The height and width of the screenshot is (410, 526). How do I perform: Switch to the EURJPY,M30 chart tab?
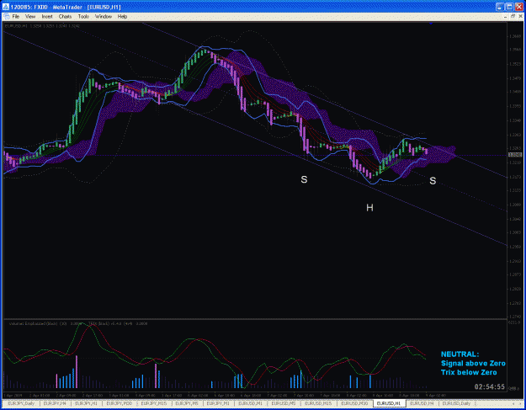click(120, 403)
